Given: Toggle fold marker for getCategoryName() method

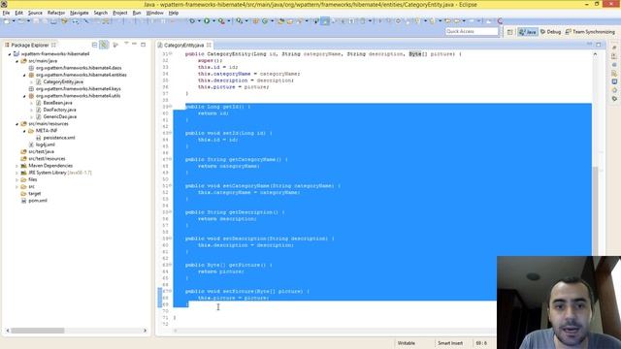Looking at the screenshot, I should [x=171, y=159].
